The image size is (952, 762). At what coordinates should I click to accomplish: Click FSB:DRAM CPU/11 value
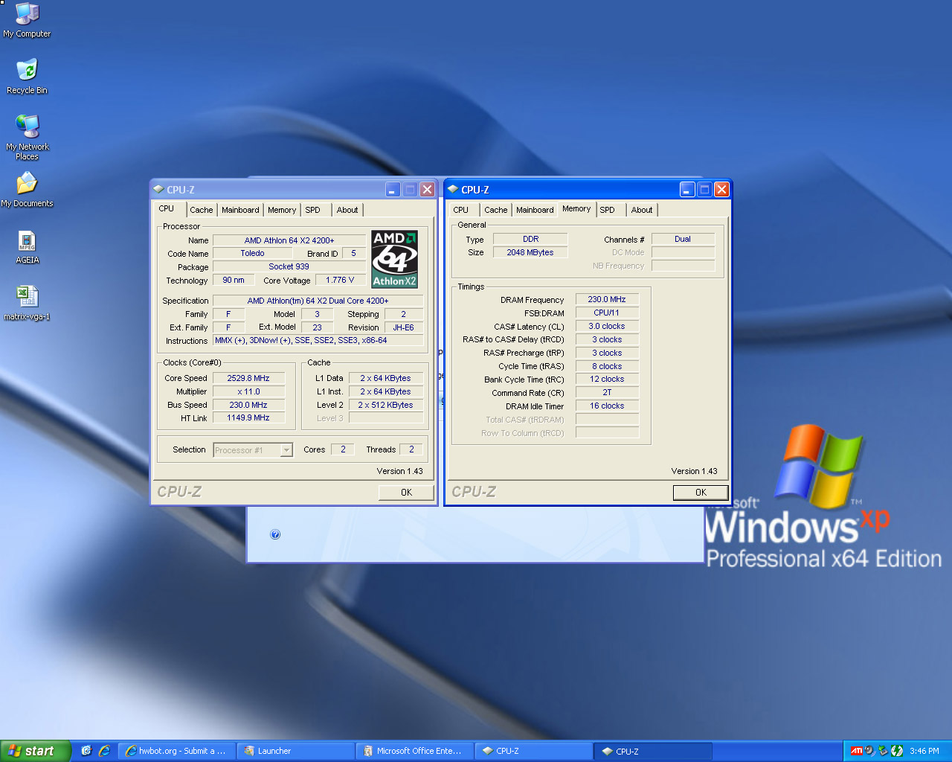point(607,313)
